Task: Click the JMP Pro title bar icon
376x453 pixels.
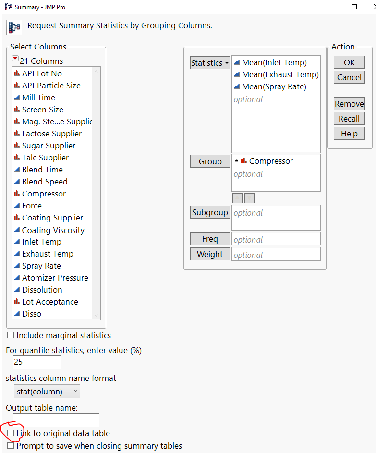Action: point(8,7)
